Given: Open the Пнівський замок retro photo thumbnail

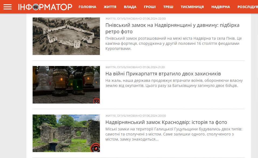Looking at the screenshot, I should (66, 36).
